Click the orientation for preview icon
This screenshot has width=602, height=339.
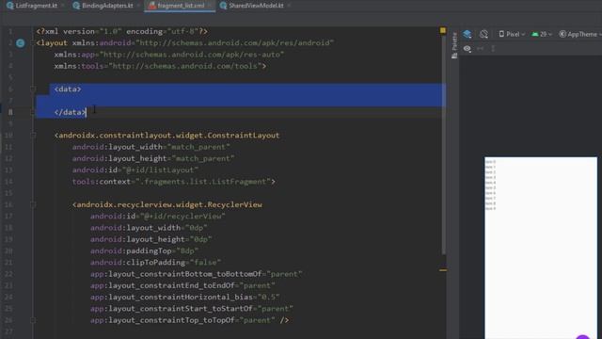tap(483, 34)
